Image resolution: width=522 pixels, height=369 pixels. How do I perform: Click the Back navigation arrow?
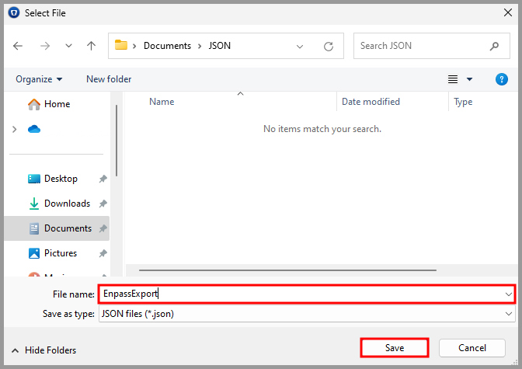(18, 46)
